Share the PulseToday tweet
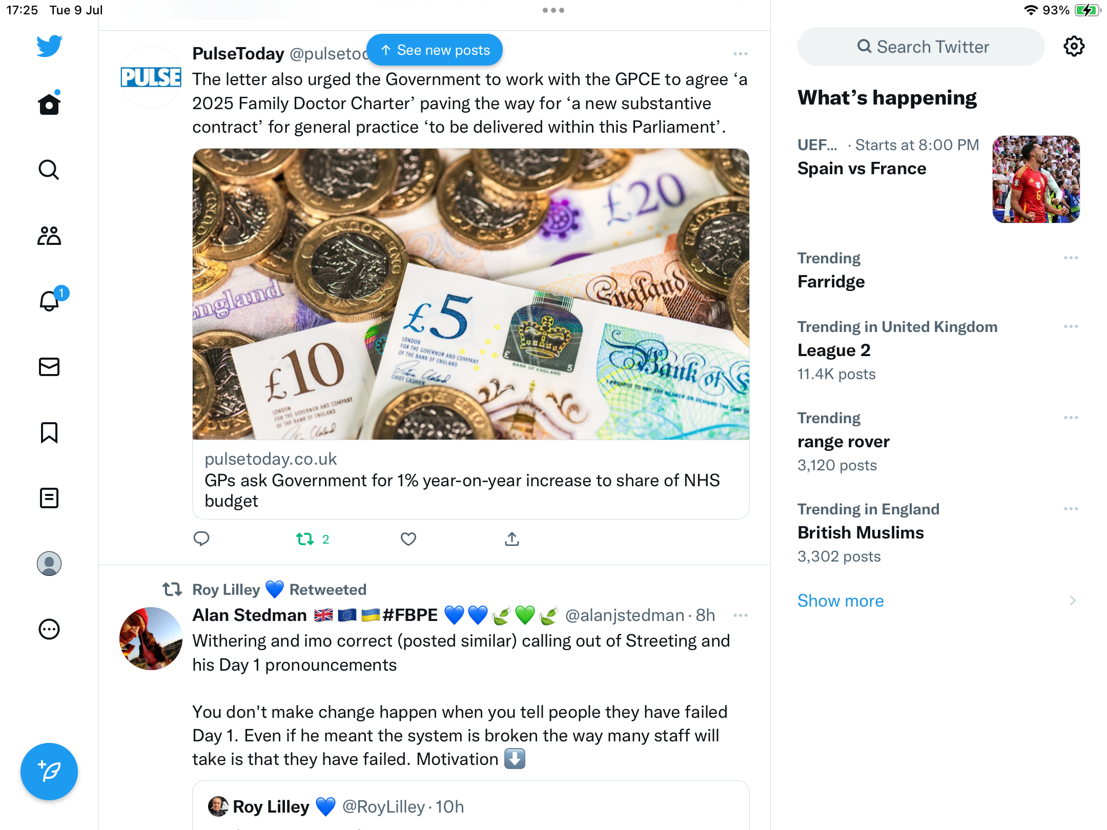Image resolution: width=1107 pixels, height=830 pixels. [512, 539]
